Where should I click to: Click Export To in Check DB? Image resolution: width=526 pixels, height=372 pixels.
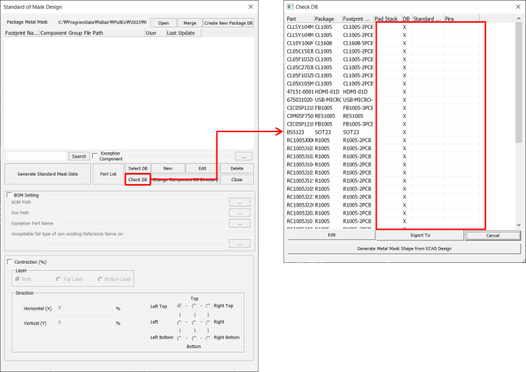pos(420,235)
